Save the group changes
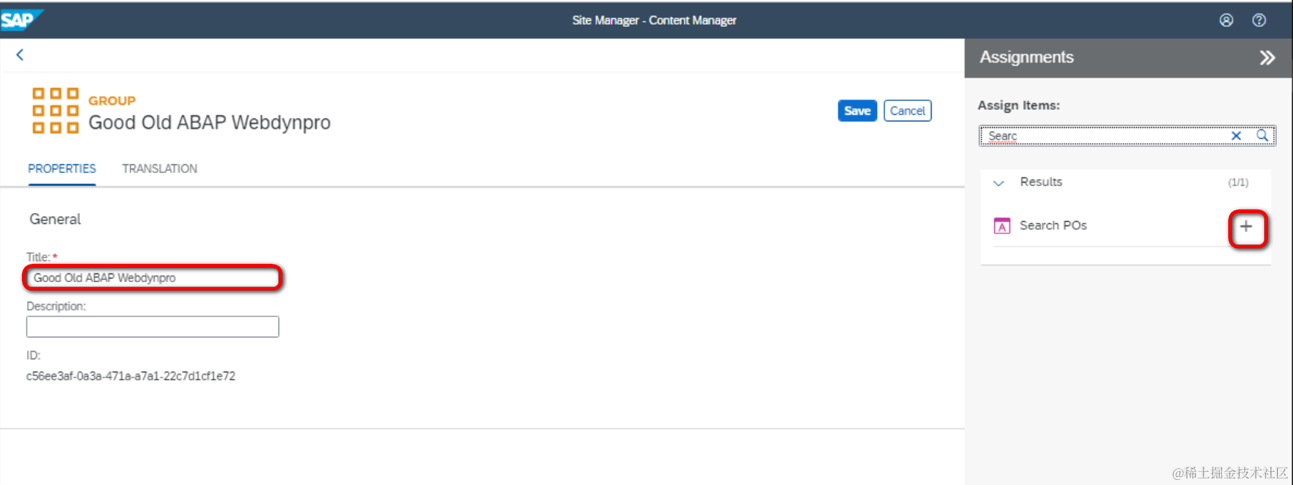 click(x=857, y=111)
